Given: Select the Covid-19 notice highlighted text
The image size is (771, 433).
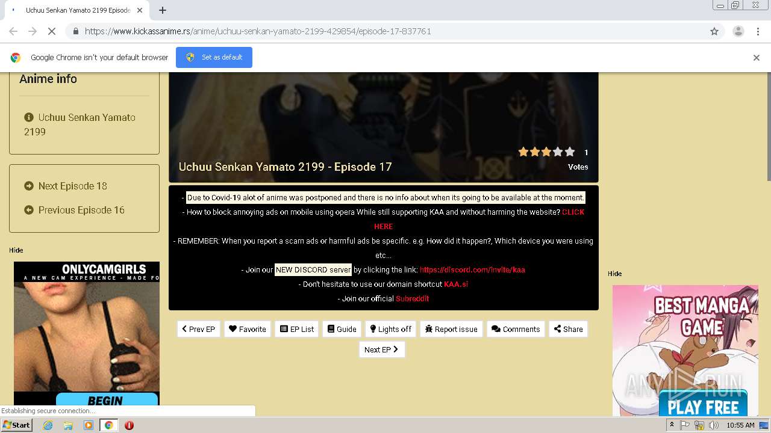Looking at the screenshot, I should 385,197.
